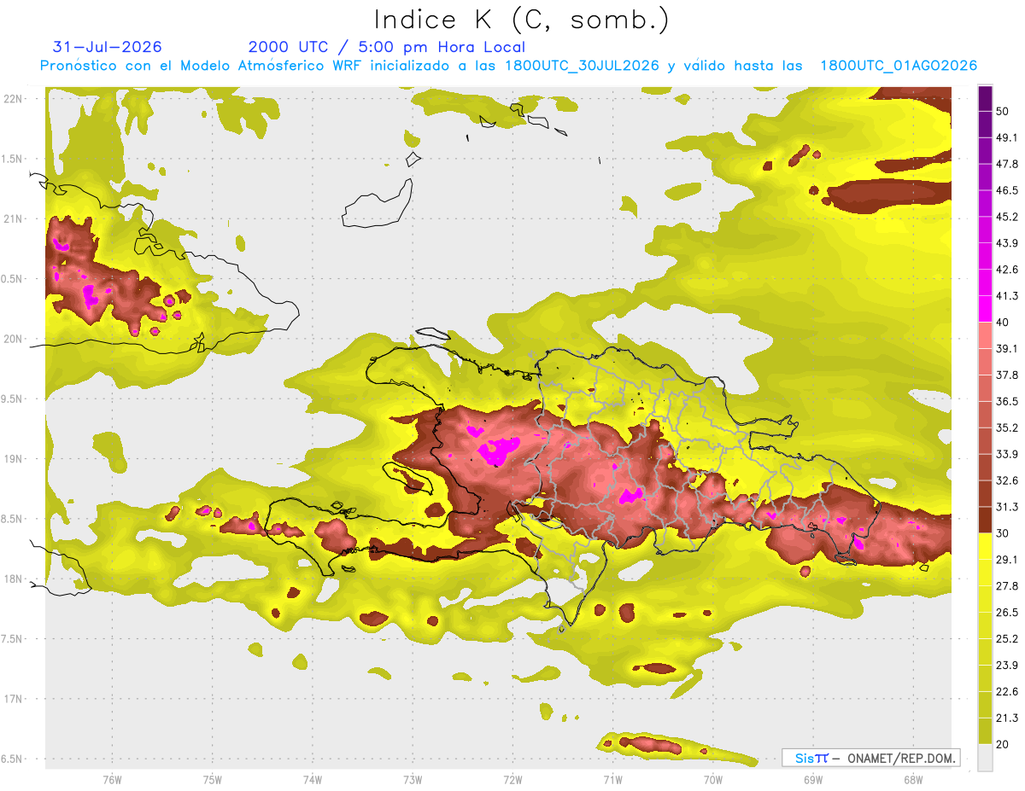Click the legend value '22.6'
This screenshot has height=791, width=1025.
tap(1007, 692)
